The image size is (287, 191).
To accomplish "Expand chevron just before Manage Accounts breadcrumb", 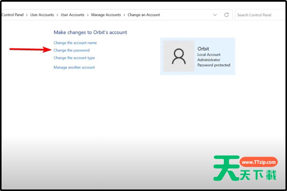I will click(88, 15).
